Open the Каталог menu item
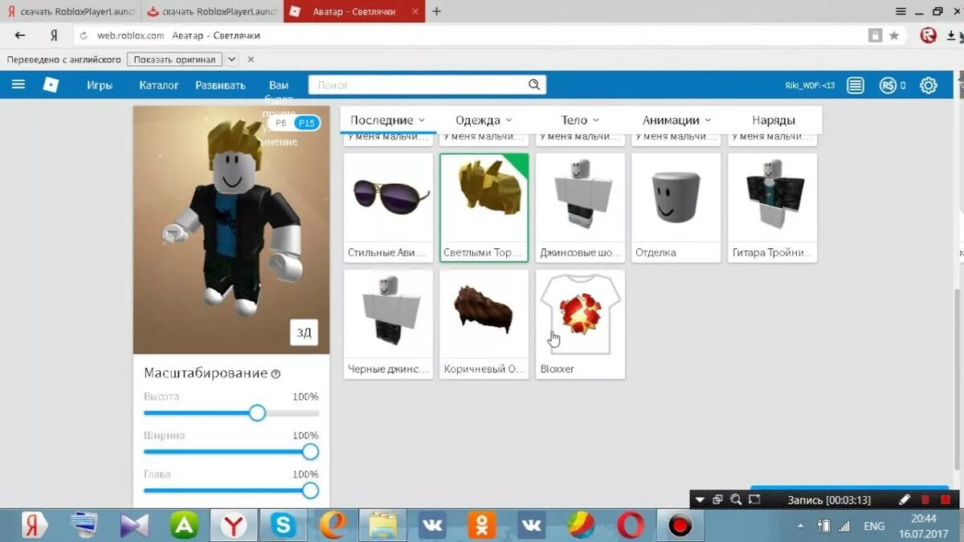The image size is (964, 542). pyautogui.click(x=159, y=85)
